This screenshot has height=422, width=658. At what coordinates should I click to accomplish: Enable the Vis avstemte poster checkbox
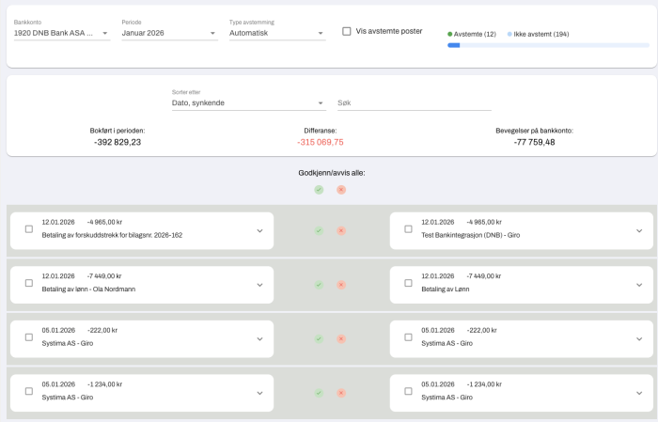tap(347, 31)
